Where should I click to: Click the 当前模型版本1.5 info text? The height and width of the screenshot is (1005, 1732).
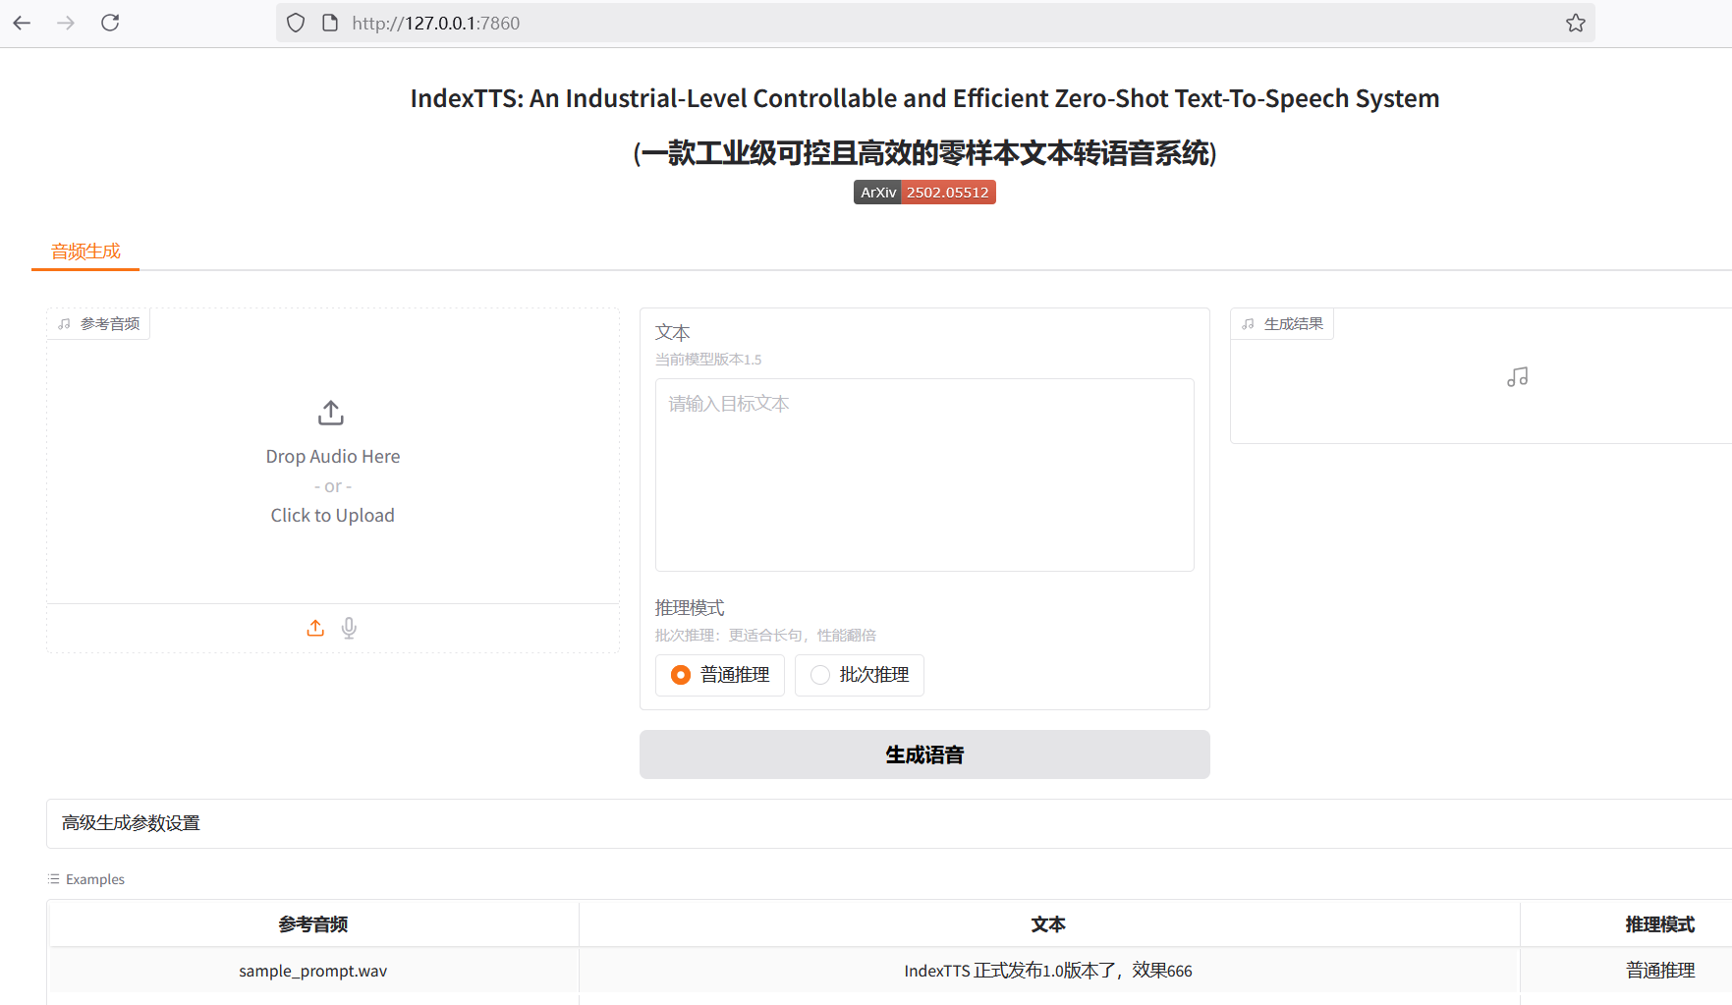coord(708,360)
